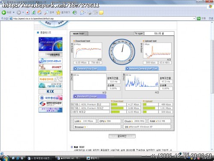Click the green Back arrow button
The width and height of the screenshot is (214, 161).
(4, 12)
